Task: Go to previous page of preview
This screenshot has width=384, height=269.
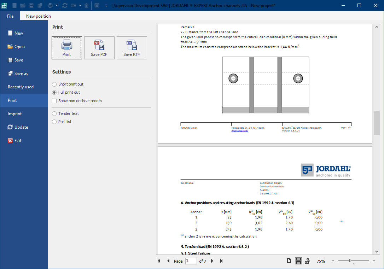Action: (169, 261)
